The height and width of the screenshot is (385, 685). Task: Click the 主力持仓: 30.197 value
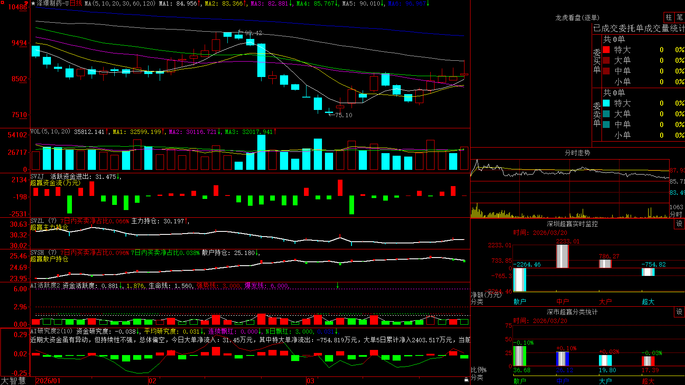159,221
